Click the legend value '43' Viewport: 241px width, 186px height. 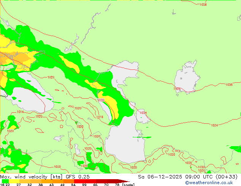point(51,184)
